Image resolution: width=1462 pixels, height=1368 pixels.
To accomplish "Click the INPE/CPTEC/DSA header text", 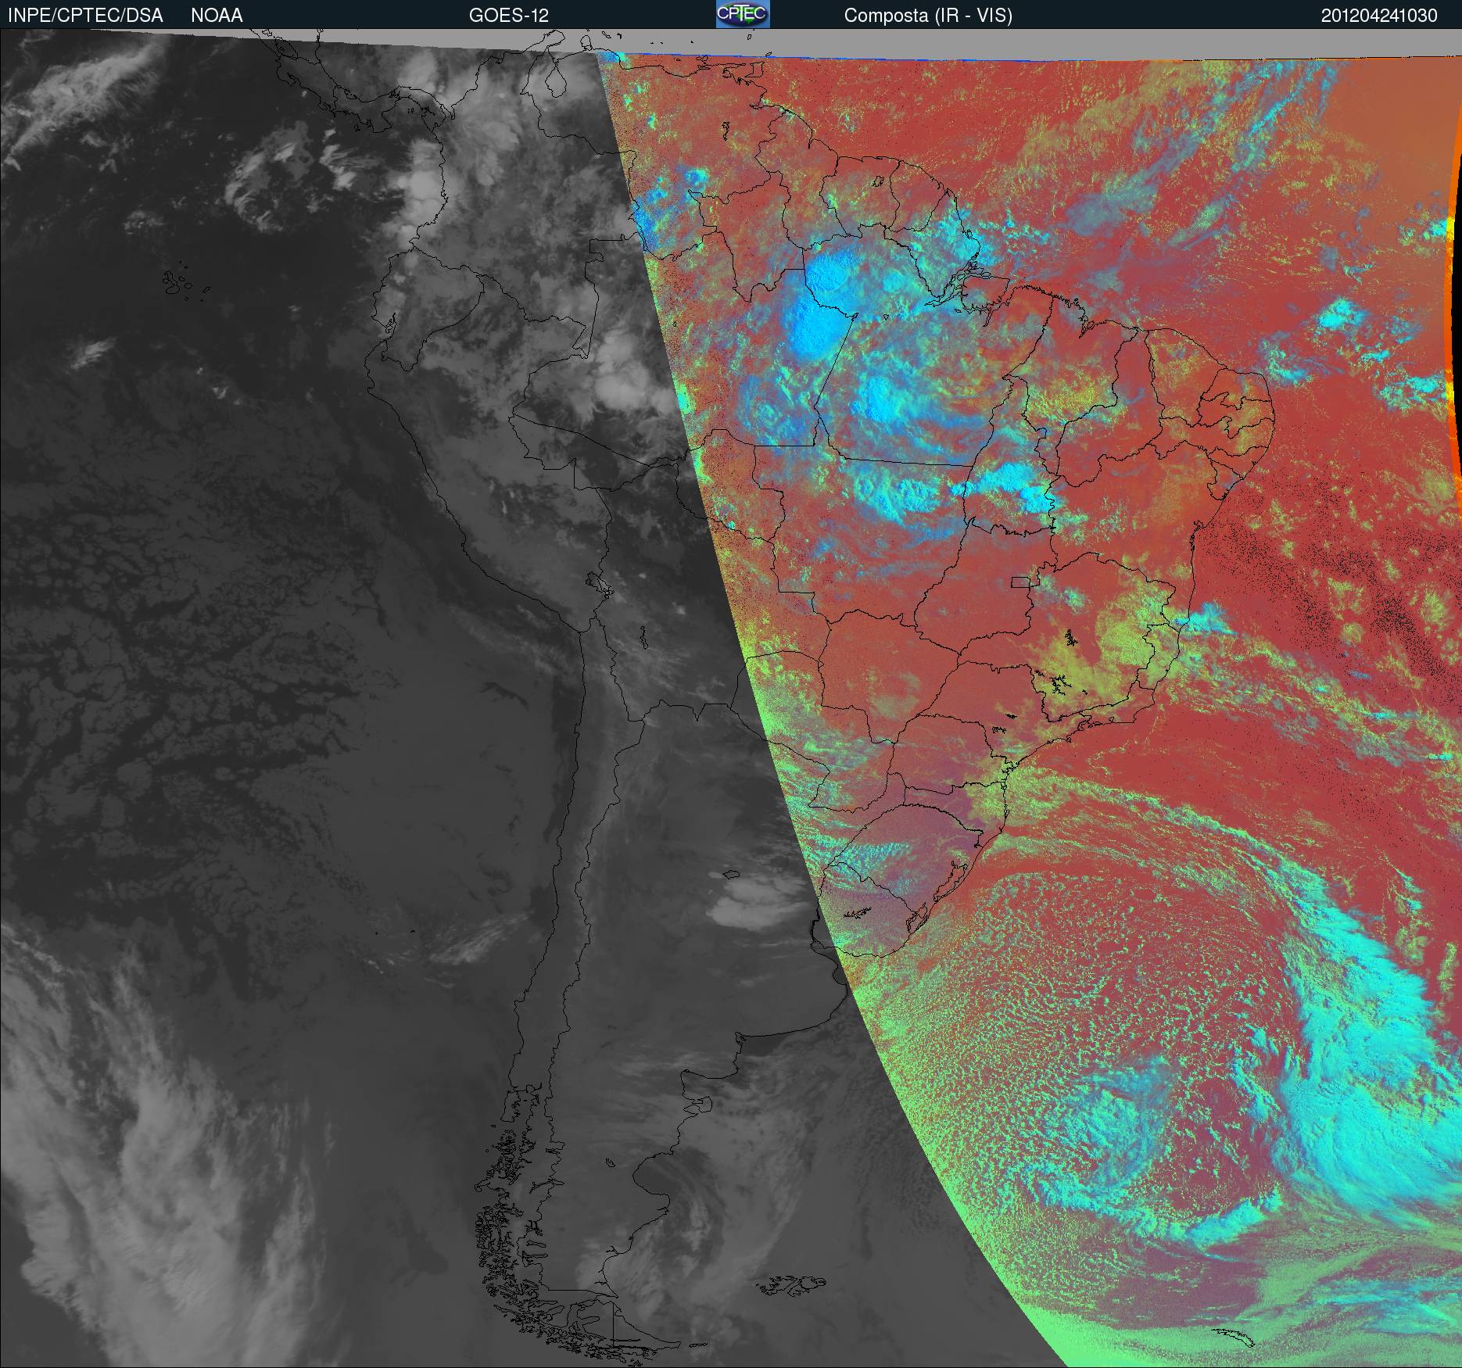I will [85, 16].
